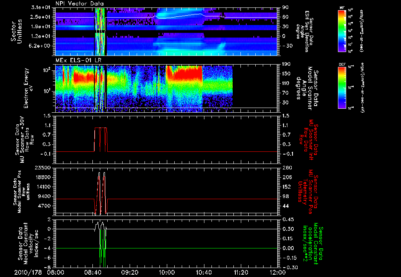Click the DEF color bar legend
Screen dimensions: 401x277
click(x=342, y=88)
